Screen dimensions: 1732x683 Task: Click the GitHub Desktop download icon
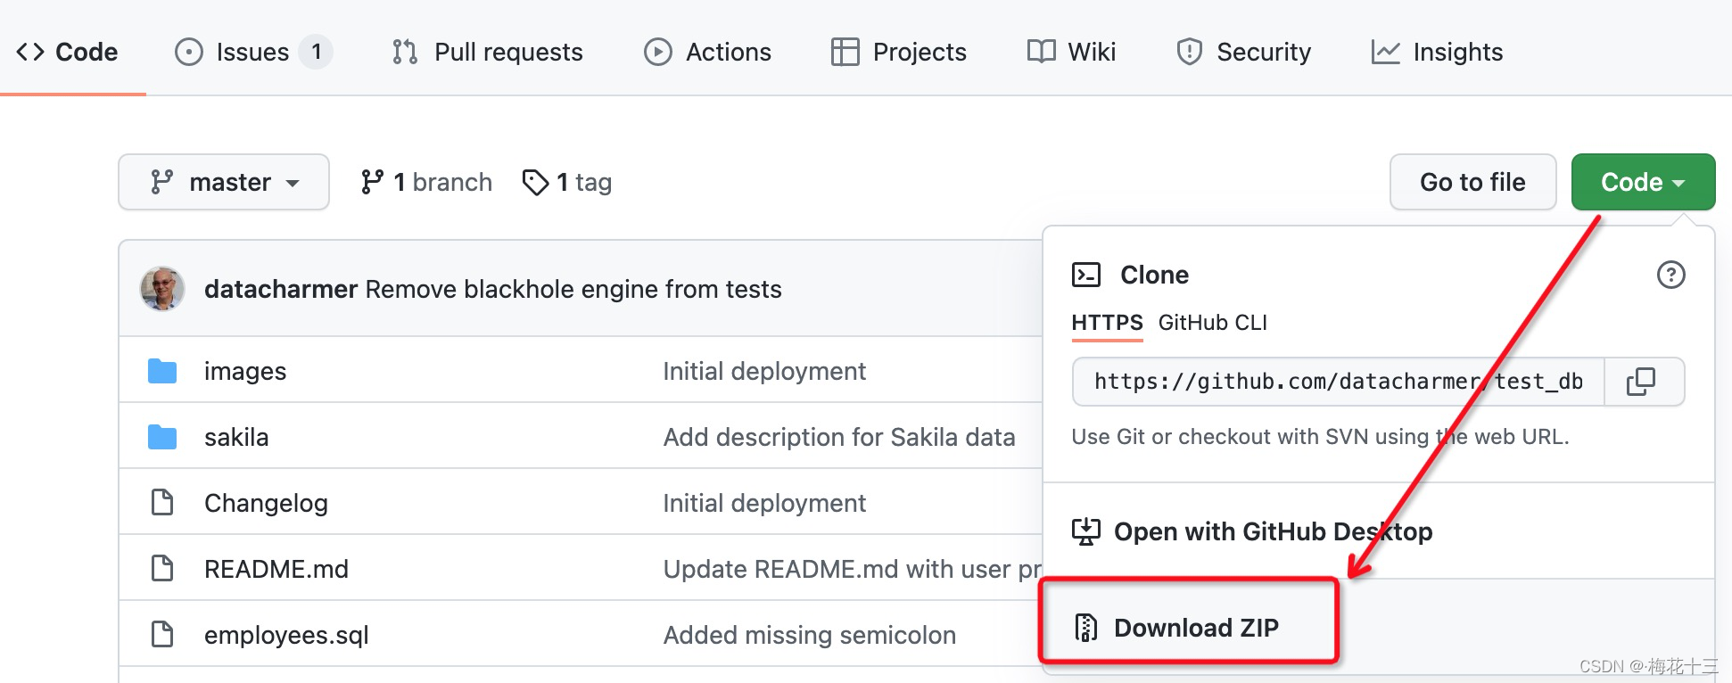tap(1085, 531)
